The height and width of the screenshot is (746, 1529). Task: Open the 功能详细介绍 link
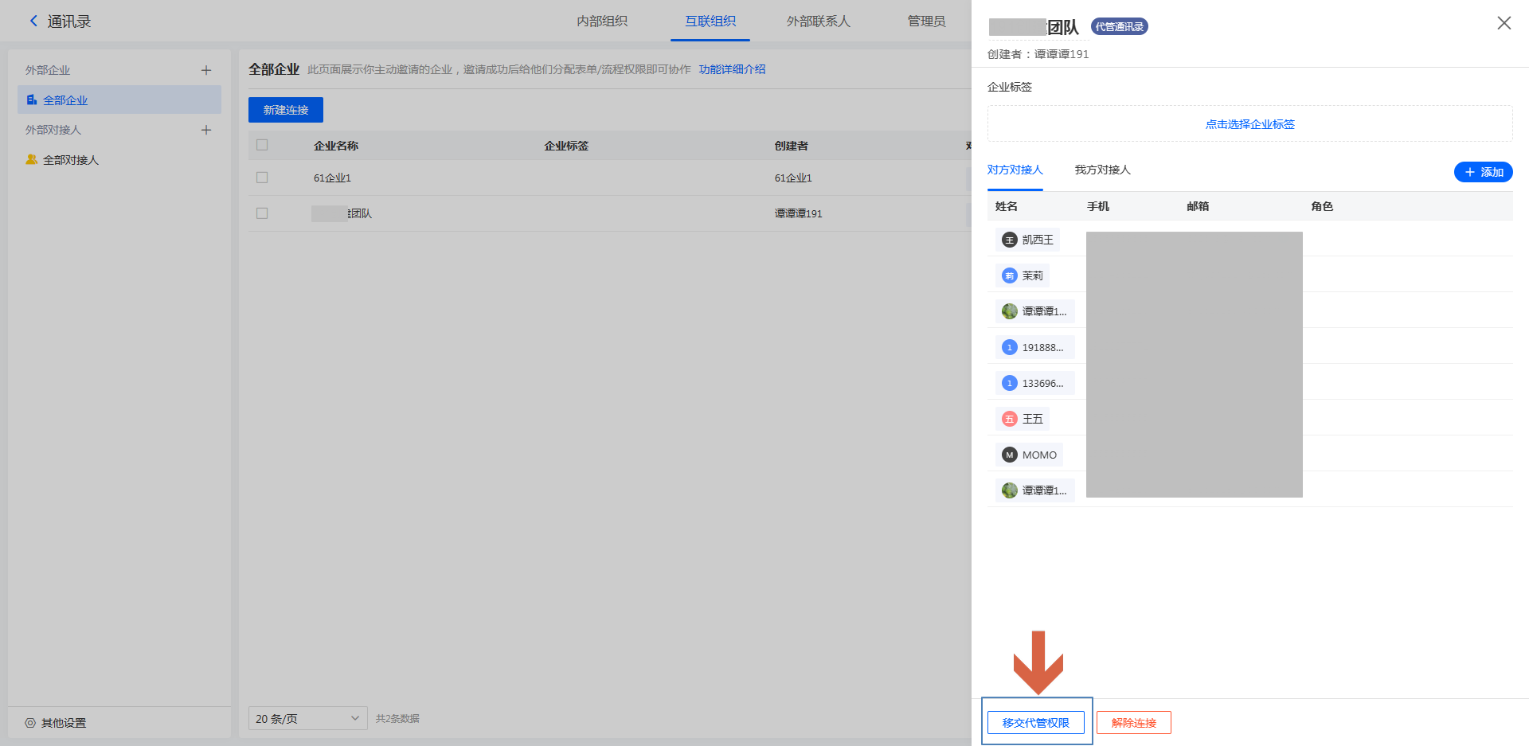coord(732,69)
